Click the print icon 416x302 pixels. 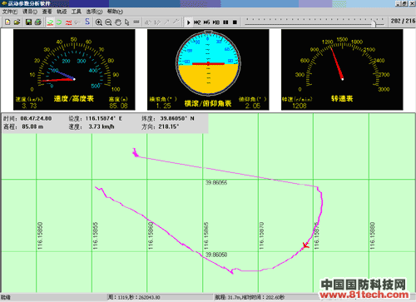[38, 22]
